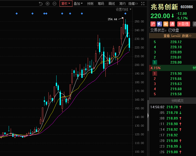Toggle 简约 simple view mode

pyautogui.click(x=123, y=4)
